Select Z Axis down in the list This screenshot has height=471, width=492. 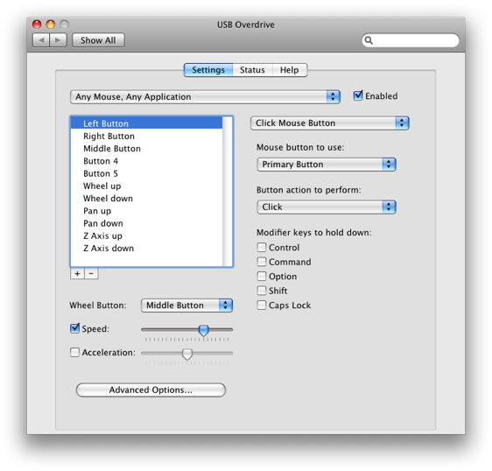(x=146, y=249)
